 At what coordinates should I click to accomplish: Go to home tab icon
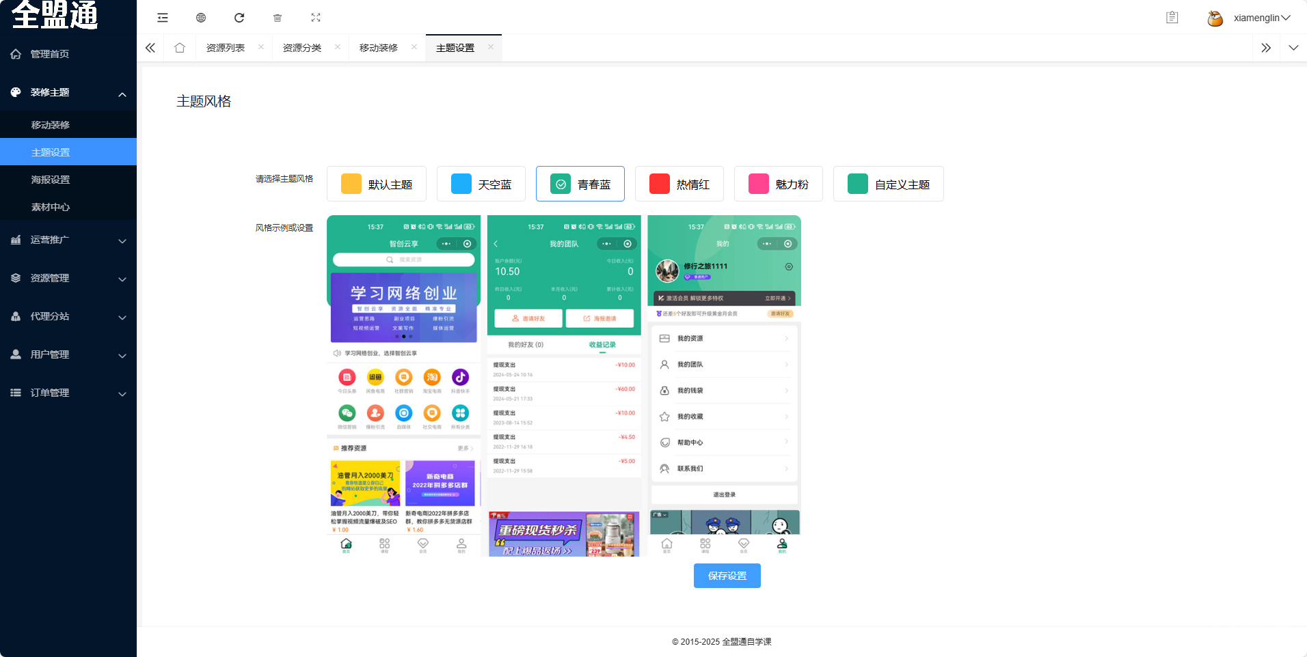click(180, 48)
